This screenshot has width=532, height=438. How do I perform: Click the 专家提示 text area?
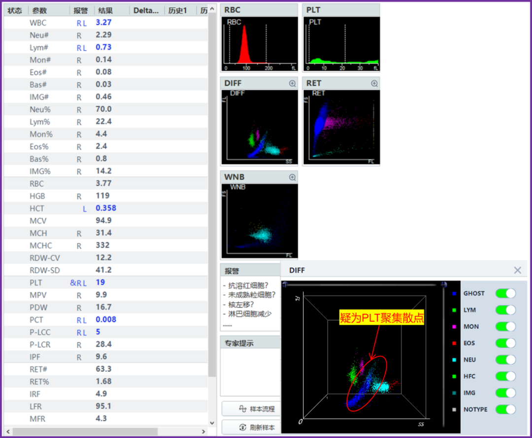coord(250,372)
